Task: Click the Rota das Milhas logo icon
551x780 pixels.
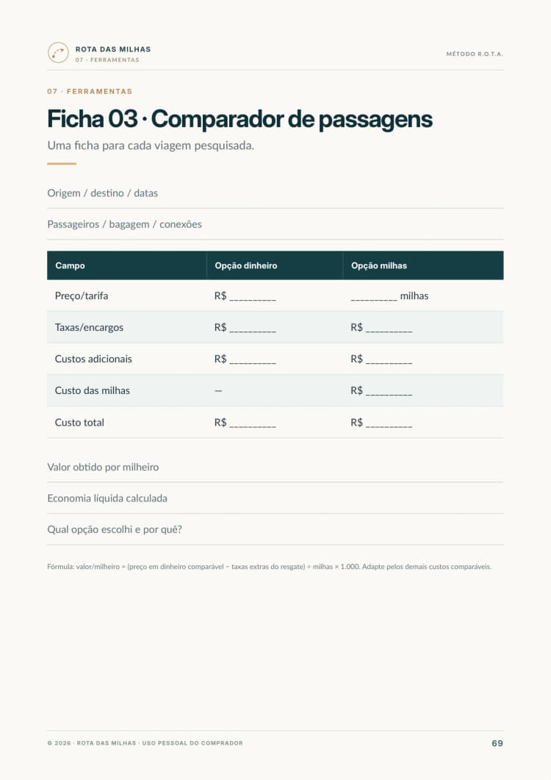Action: [x=58, y=53]
